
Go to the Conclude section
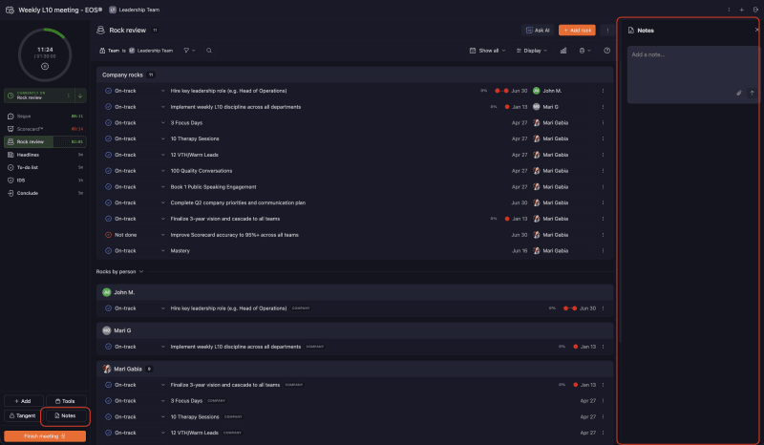point(45,193)
